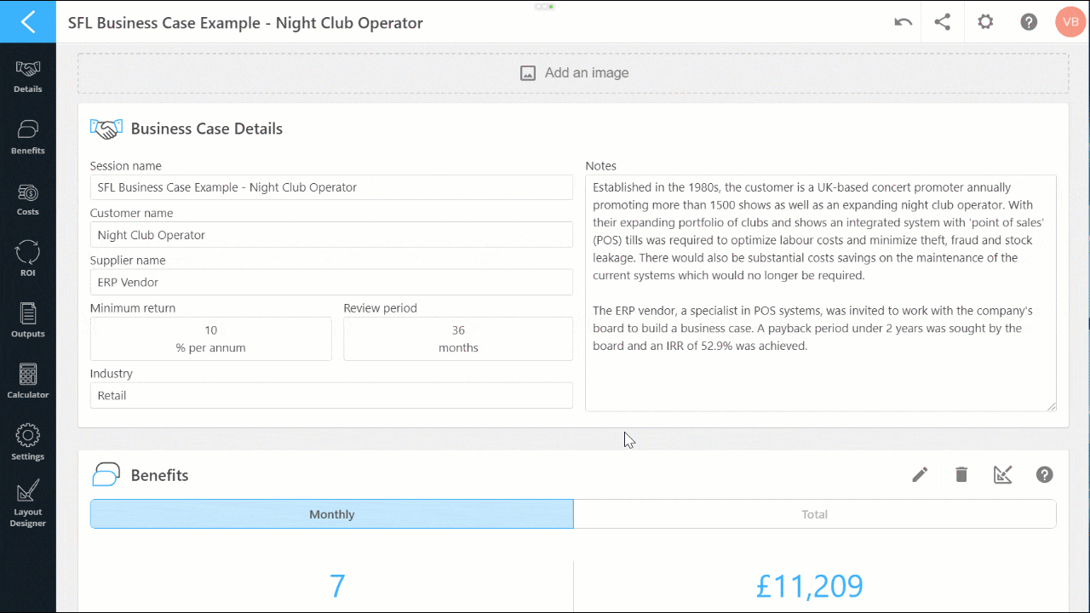Screen dimensions: 1090x613
Task: Open the Layout Designer in sidebar
Action: pyautogui.click(x=28, y=504)
